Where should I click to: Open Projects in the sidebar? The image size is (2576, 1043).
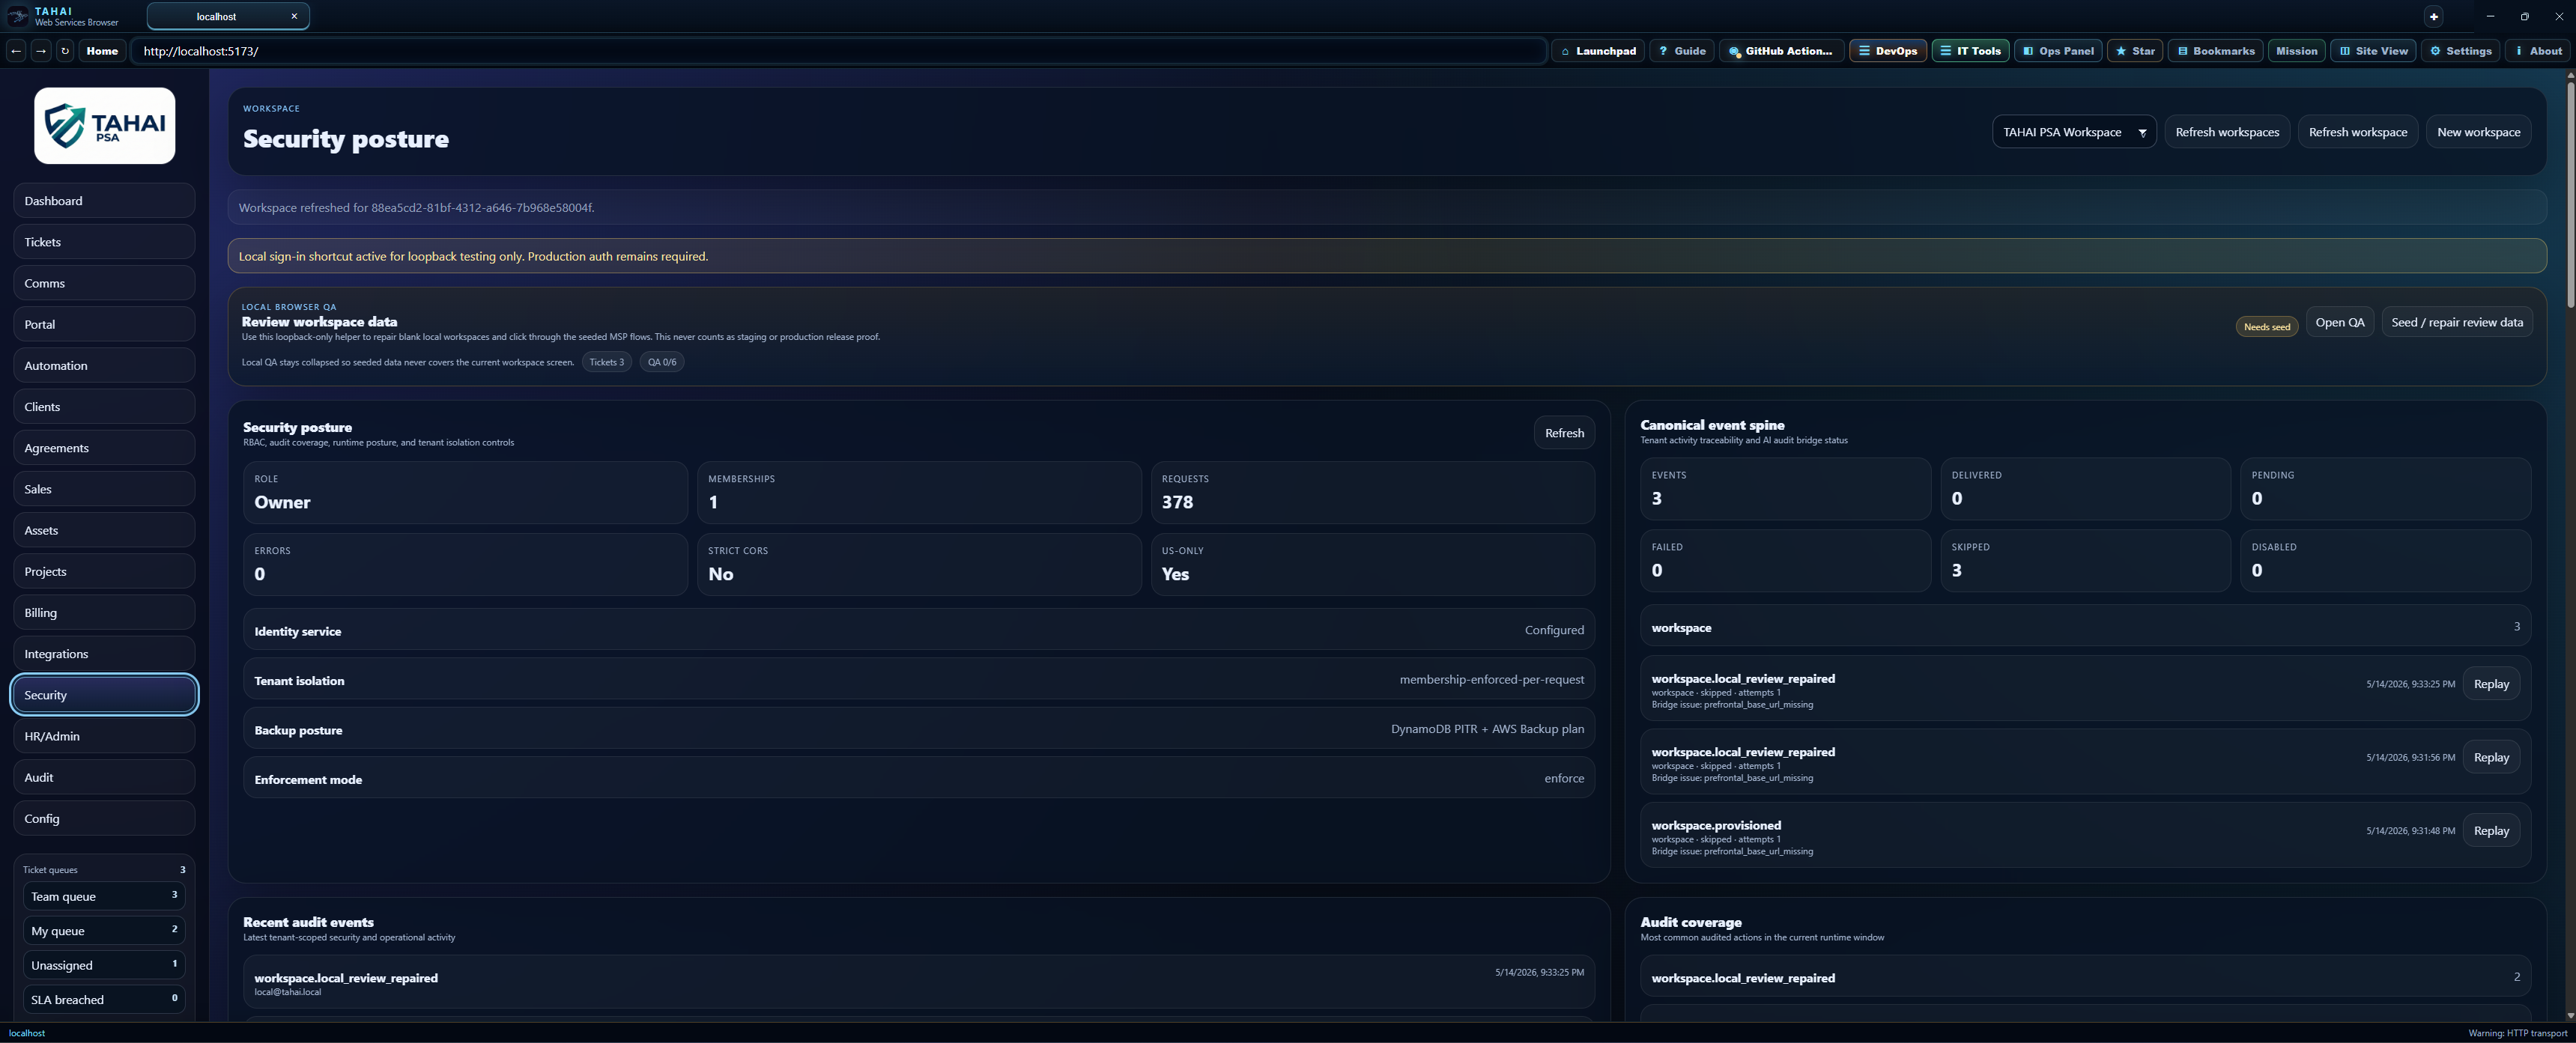coord(104,571)
